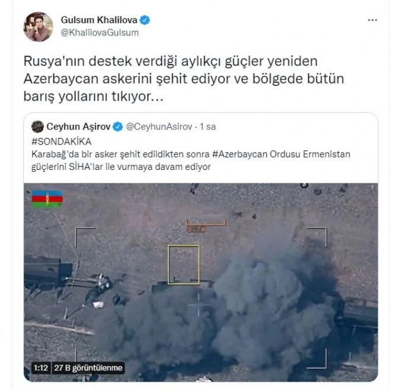Open the quoted tweet text body
The width and height of the screenshot is (393, 390).
point(191,160)
